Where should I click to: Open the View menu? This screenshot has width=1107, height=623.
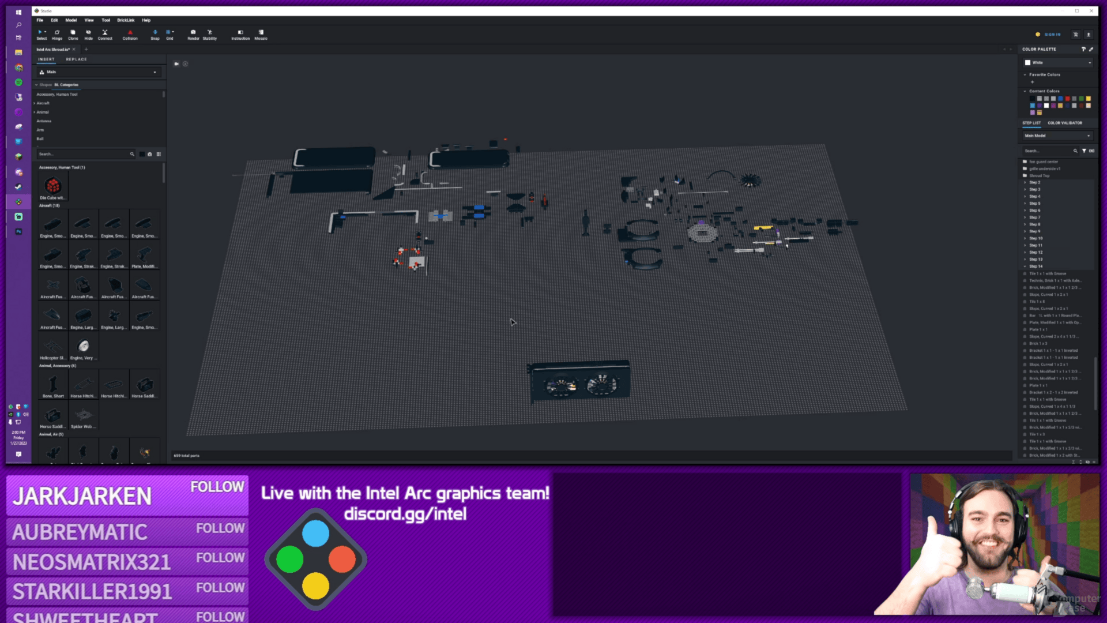pyautogui.click(x=89, y=20)
